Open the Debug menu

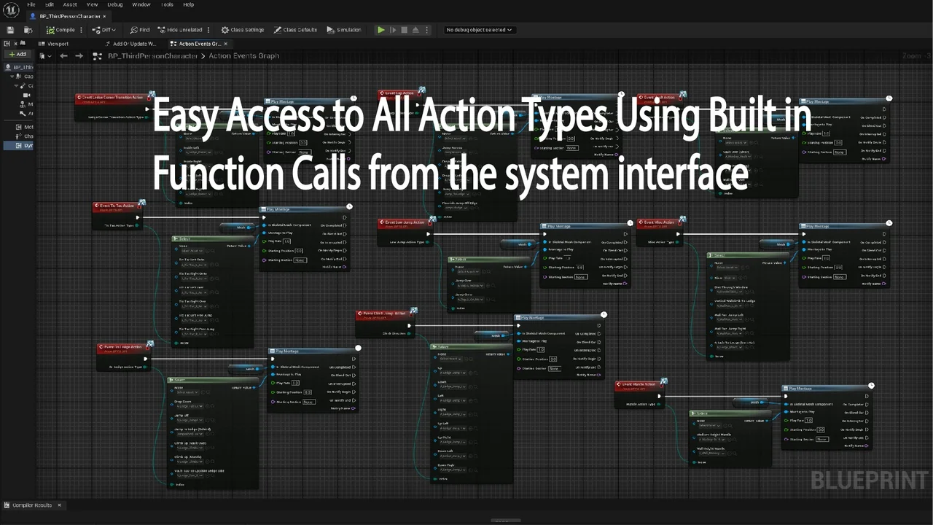pos(114,4)
